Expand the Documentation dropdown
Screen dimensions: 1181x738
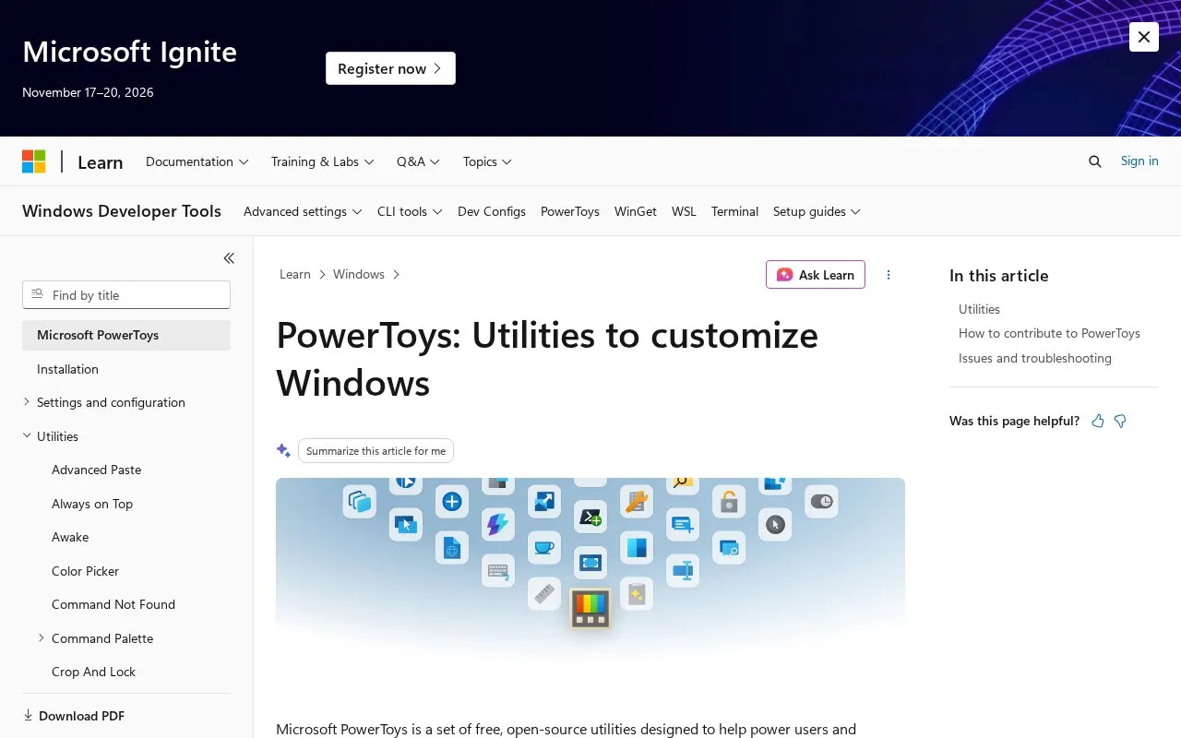point(197,161)
